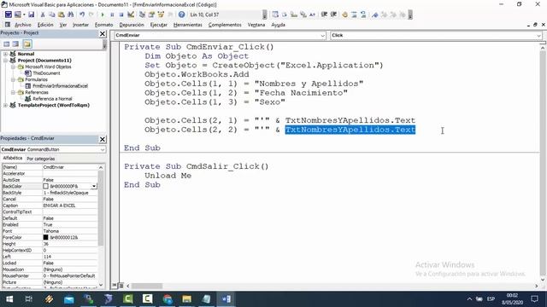Select ThisDocument in the project tree
This screenshot has height=307, width=547.
(46, 73)
